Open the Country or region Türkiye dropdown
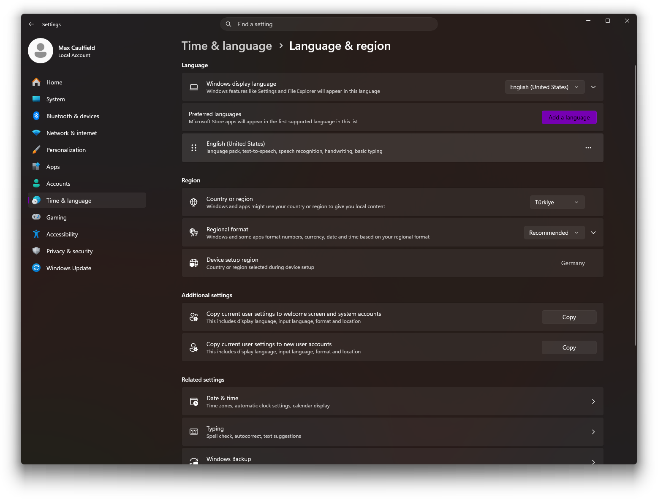This screenshot has width=658, height=499. [557, 202]
